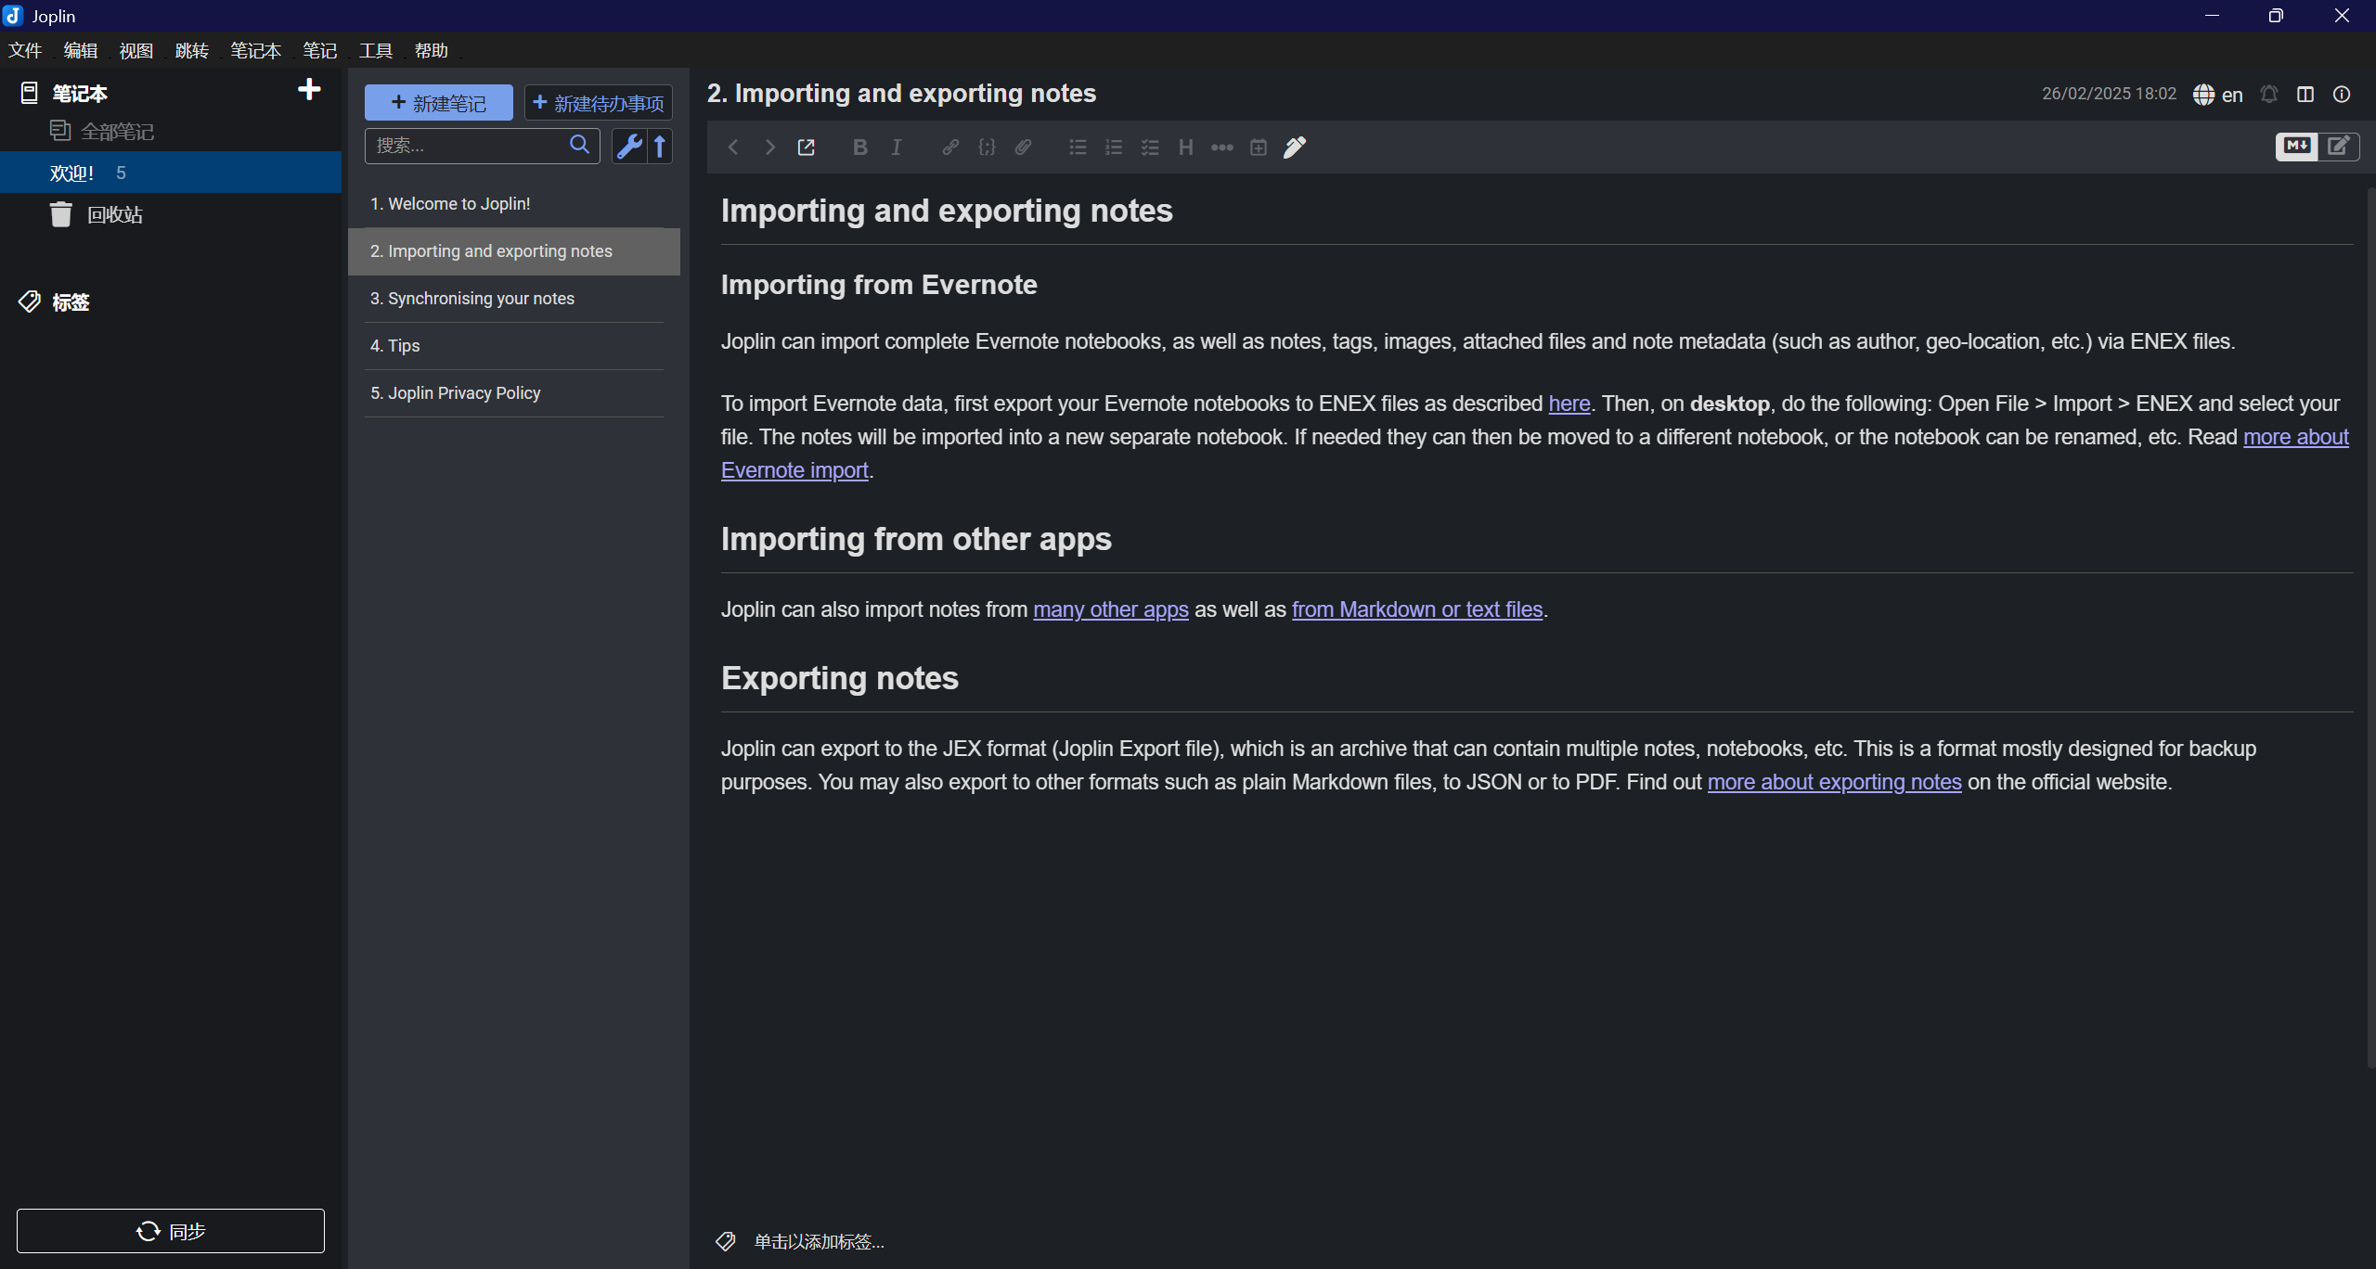This screenshot has height=1269, width=2376.
Task: Open the 笔记 menu
Action: click(x=319, y=50)
